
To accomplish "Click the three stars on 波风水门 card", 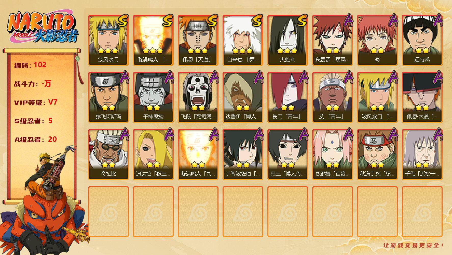I will tap(108, 50).
